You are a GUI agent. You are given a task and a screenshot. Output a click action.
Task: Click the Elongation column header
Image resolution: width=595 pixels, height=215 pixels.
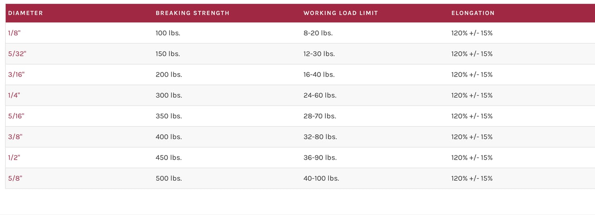[473, 13]
